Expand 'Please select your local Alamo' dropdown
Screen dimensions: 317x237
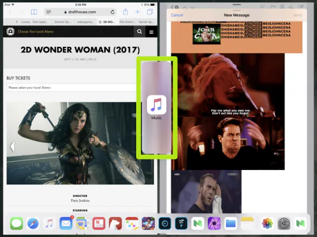pyautogui.click(x=71, y=88)
